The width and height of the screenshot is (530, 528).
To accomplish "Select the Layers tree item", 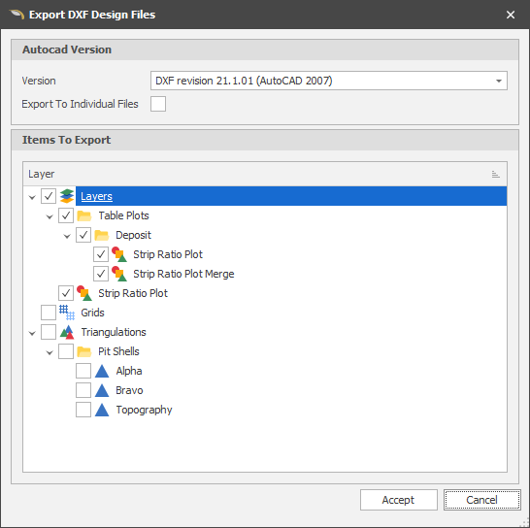I will (x=96, y=196).
